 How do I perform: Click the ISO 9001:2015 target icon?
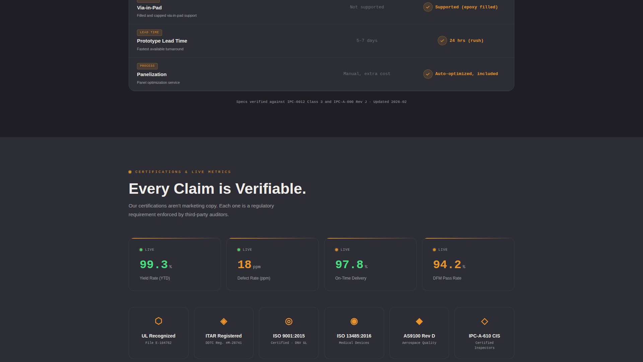tap(289, 321)
